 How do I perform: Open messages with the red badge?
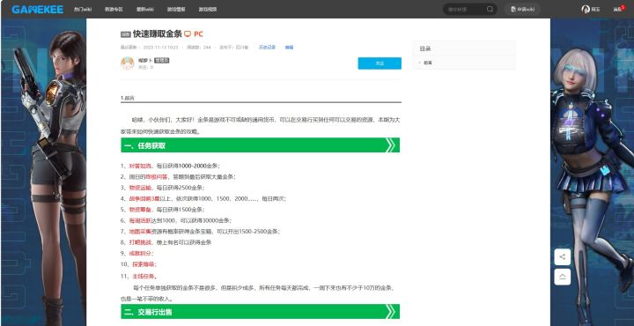click(x=619, y=9)
